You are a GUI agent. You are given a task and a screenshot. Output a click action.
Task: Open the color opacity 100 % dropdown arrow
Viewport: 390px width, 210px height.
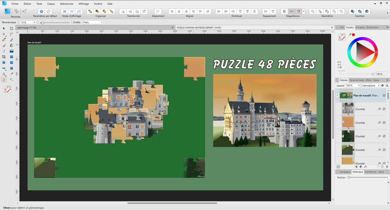tap(386, 74)
